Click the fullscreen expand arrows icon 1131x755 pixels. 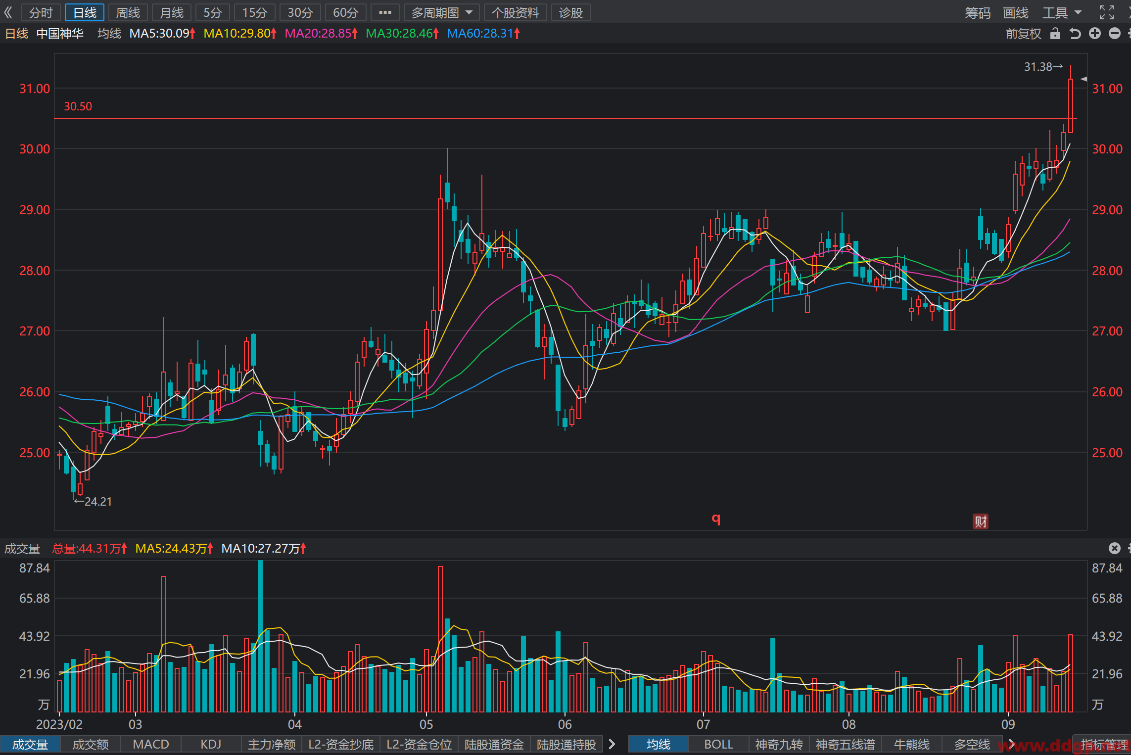[1107, 12]
